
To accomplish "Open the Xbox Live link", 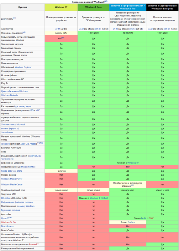I will [x=5, y=144].
